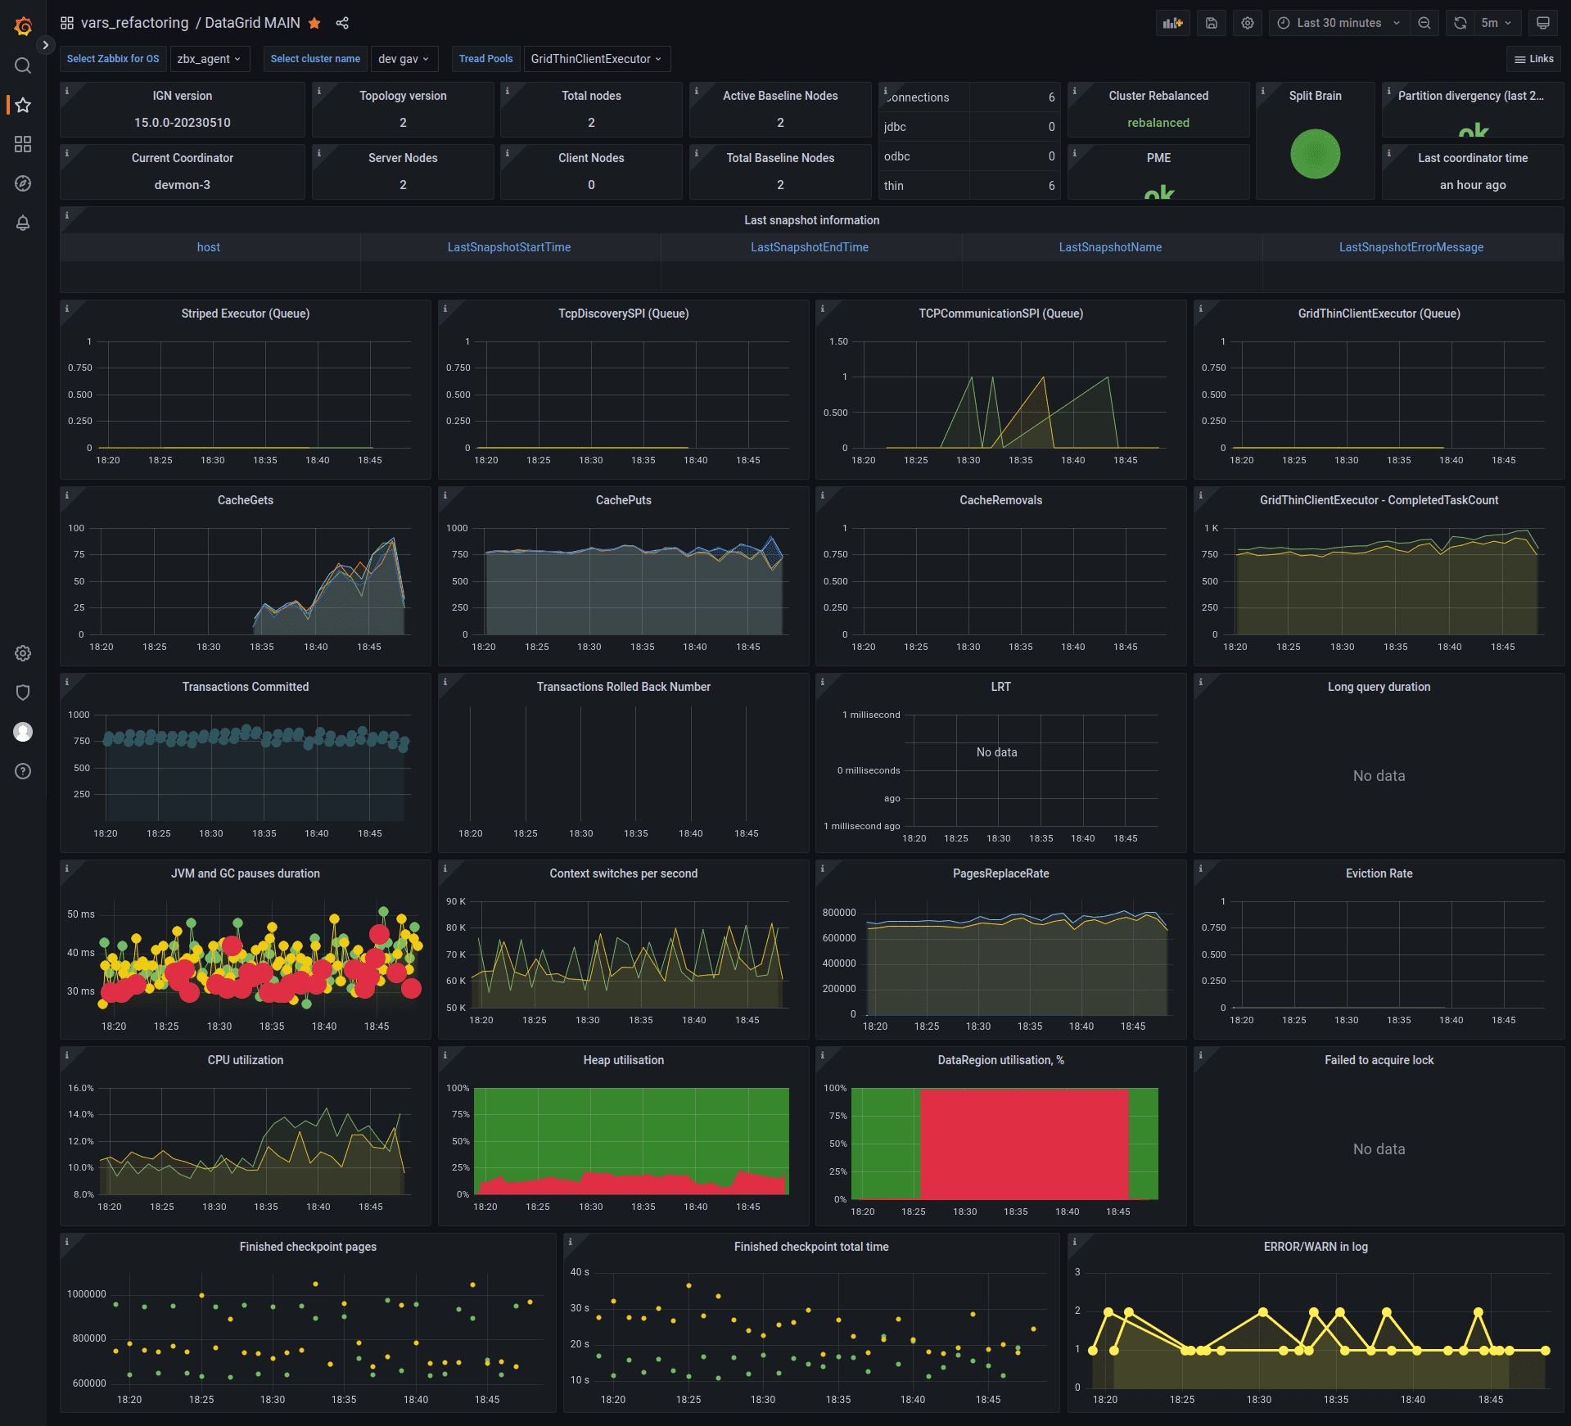
Task: Open the Links menu
Action: (1534, 59)
